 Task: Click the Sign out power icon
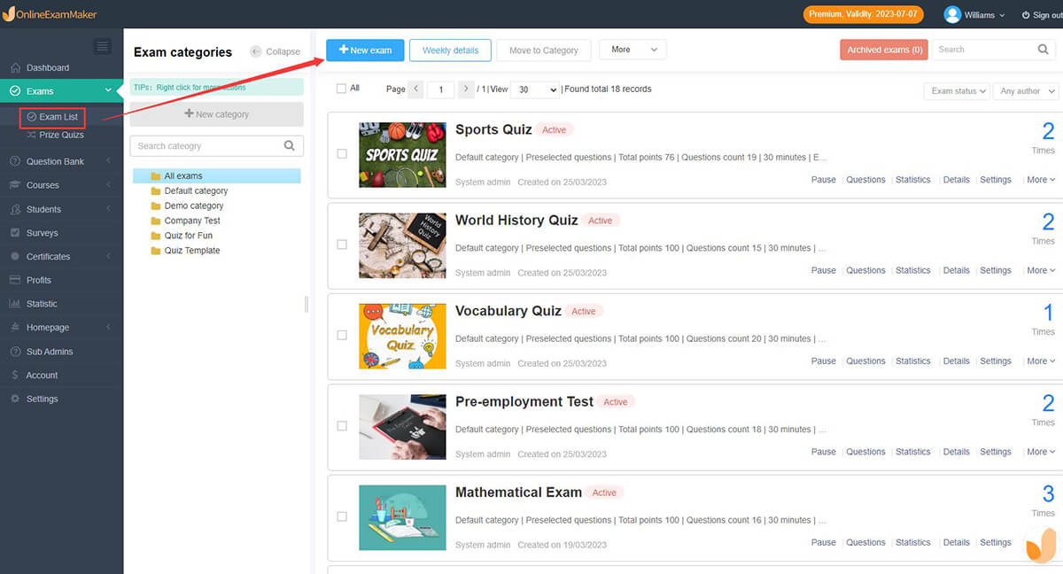[1026, 15]
